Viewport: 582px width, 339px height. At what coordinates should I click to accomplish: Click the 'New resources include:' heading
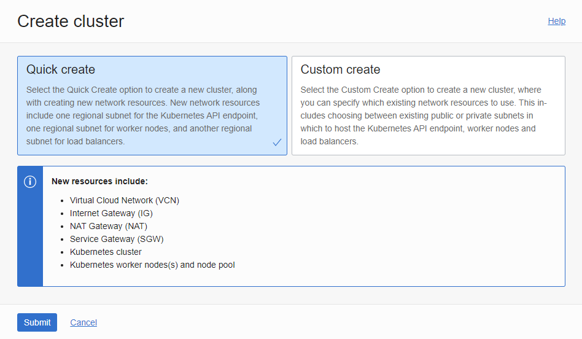(x=99, y=181)
